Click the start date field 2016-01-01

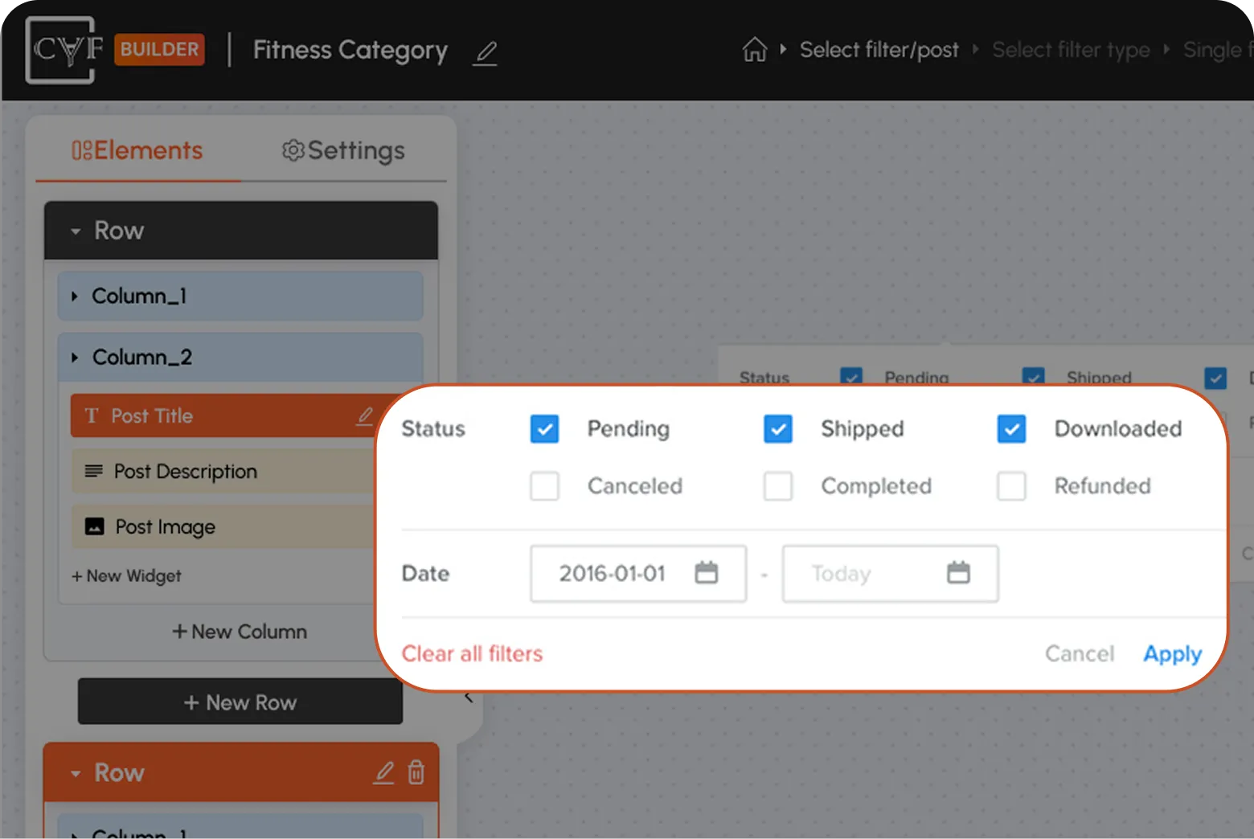[x=638, y=574]
